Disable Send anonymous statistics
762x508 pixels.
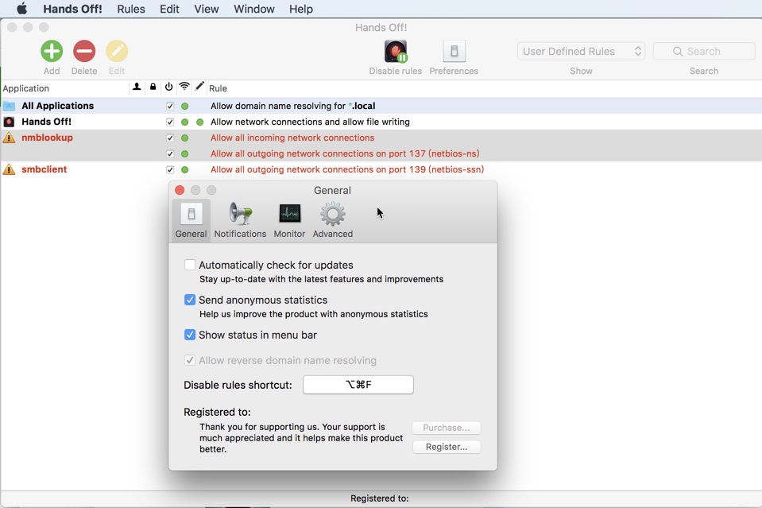(x=189, y=300)
